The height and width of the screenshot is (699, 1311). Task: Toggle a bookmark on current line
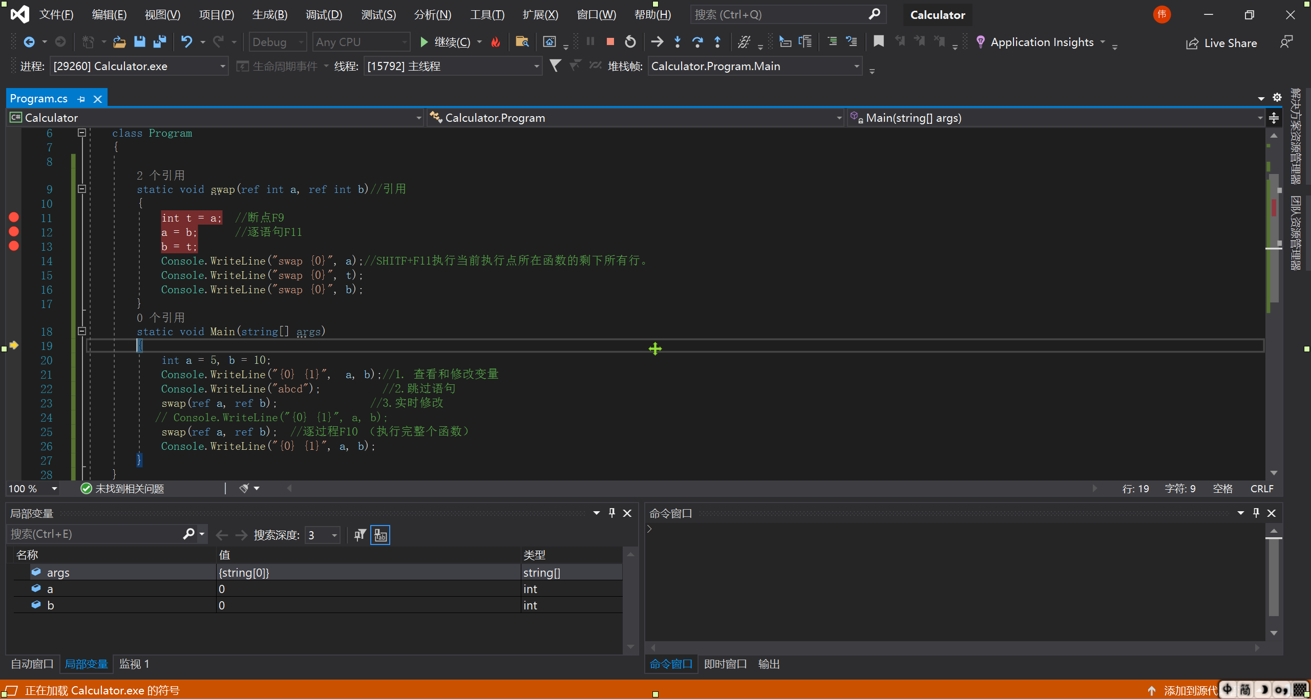pos(879,42)
